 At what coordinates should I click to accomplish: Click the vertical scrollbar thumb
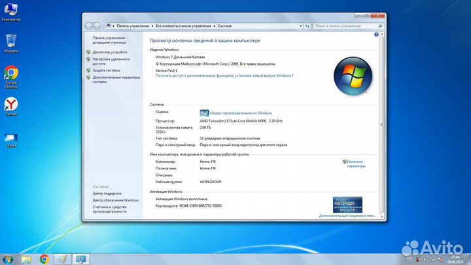382,124
